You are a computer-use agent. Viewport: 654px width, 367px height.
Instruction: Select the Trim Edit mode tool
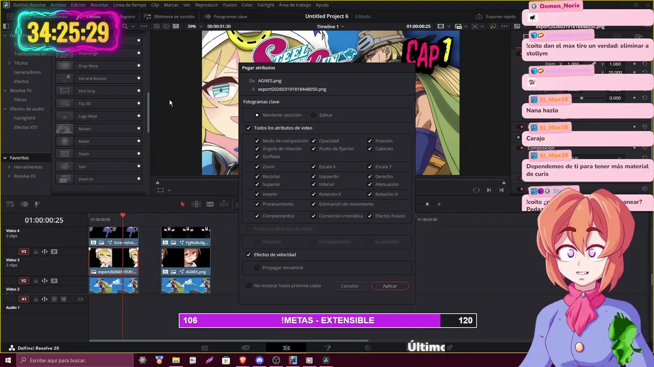(196, 204)
